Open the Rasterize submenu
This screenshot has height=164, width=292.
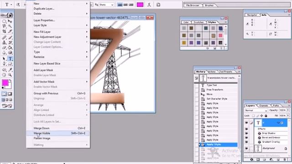click(58, 57)
